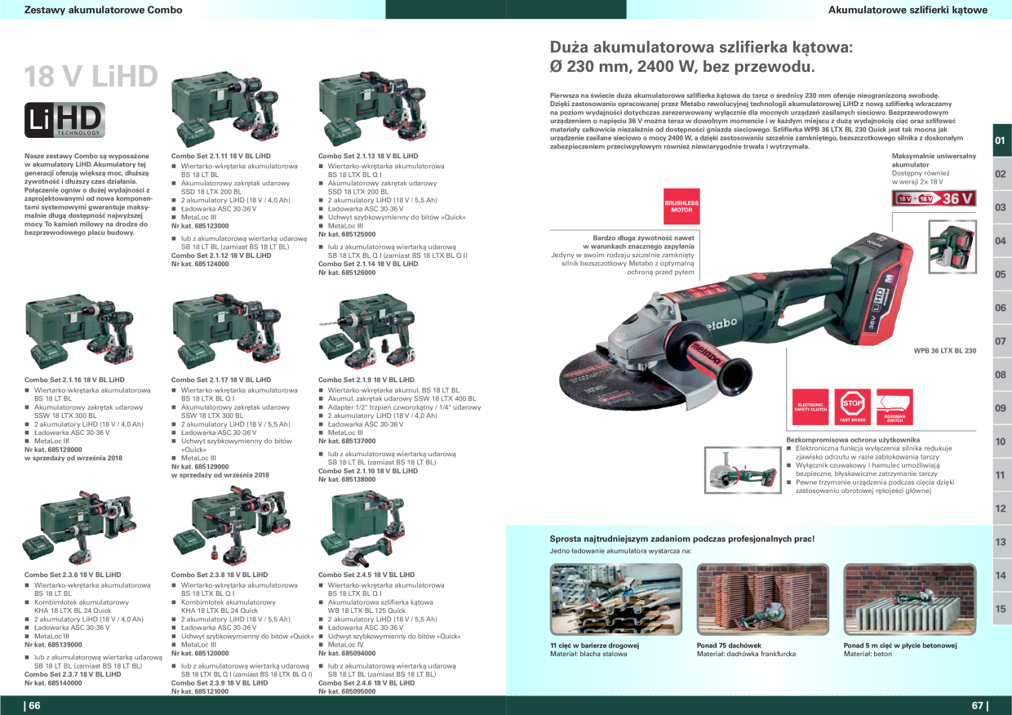1012x715 pixels.
Task: Open section tab 06
Action: (1001, 308)
